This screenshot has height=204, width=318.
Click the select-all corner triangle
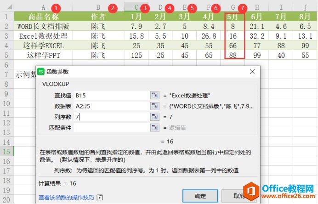tap(10, 7)
